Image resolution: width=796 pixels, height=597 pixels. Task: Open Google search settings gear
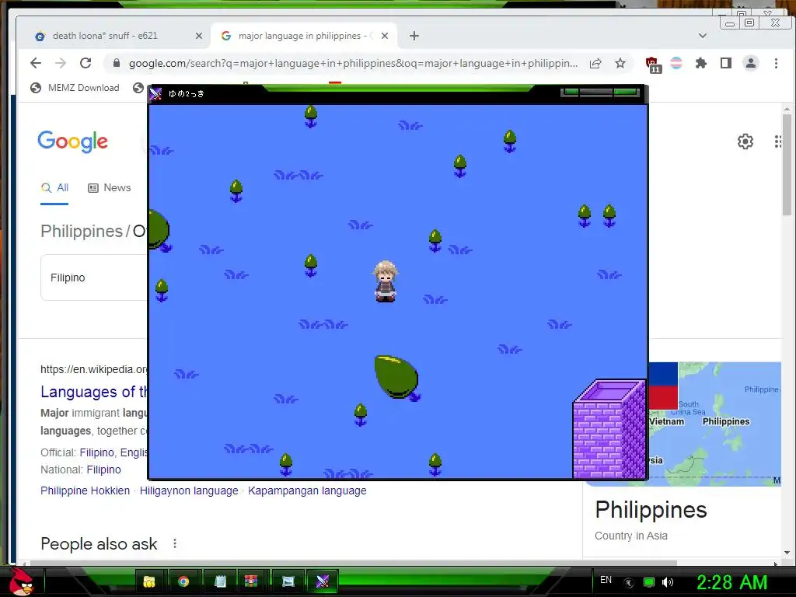coord(745,141)
